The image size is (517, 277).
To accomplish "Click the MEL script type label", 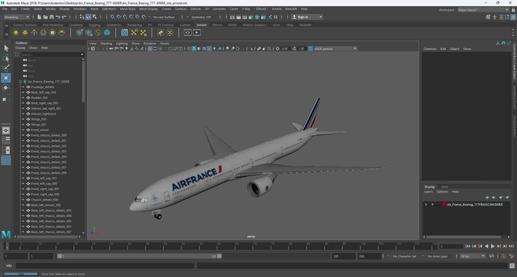I will (9, 266).
